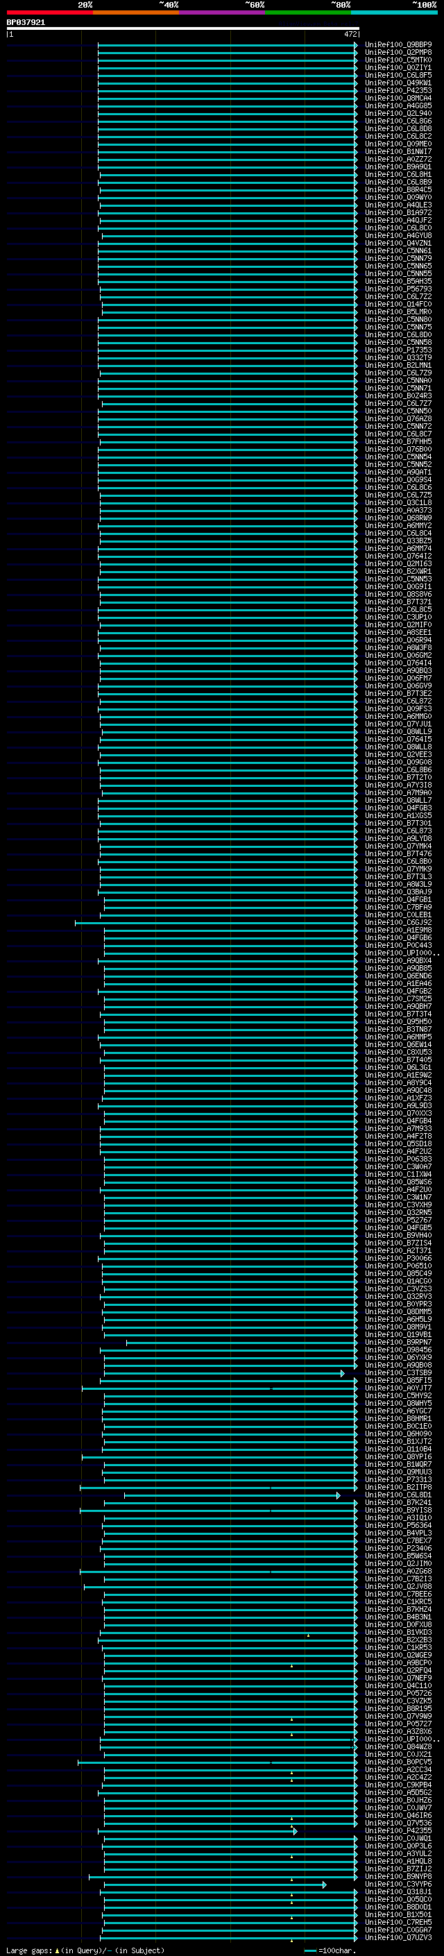This screenshot has height=1956, width=444.
Task: Select the UniRef100_B9A9Q1 label
Action: pyautogui.click(x=398, y=167)
